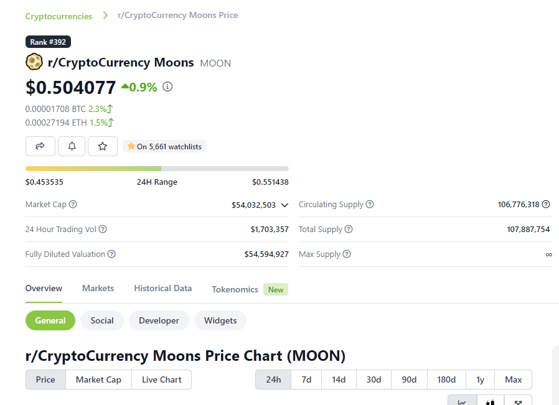Click the Circulating Supply help icon

point(370,204)
